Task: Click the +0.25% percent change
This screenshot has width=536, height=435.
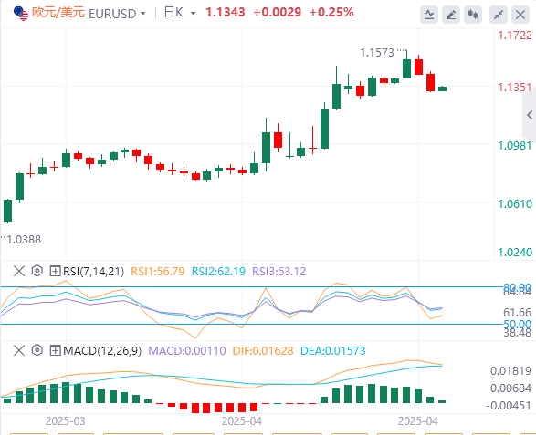Action: (x=331, y=13)
